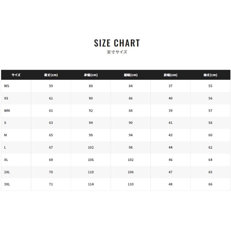Select the 袖丈 value 66 for 3XL

pyautogui.click(x=210, y=184)
